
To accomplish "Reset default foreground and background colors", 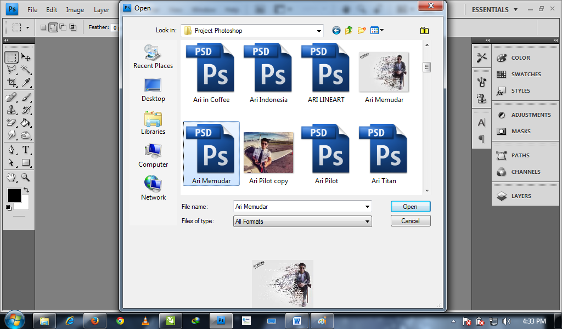I will (x=9, y=208).
